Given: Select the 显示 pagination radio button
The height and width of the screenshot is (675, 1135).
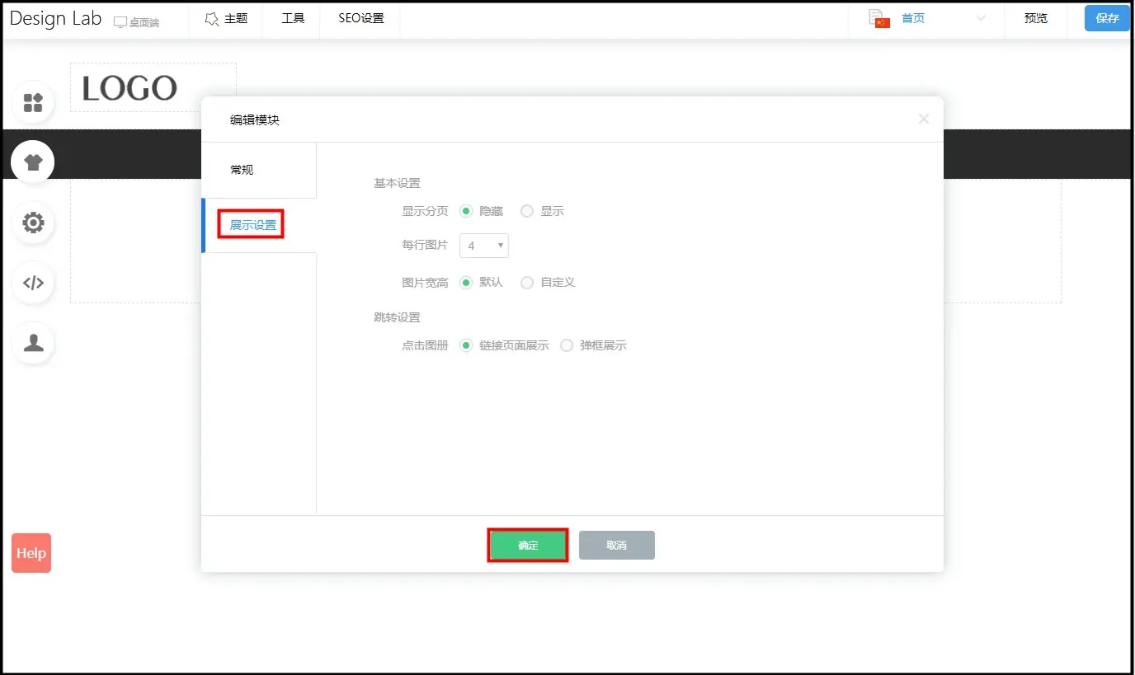Looking at the screenshot, I should 527,211.
